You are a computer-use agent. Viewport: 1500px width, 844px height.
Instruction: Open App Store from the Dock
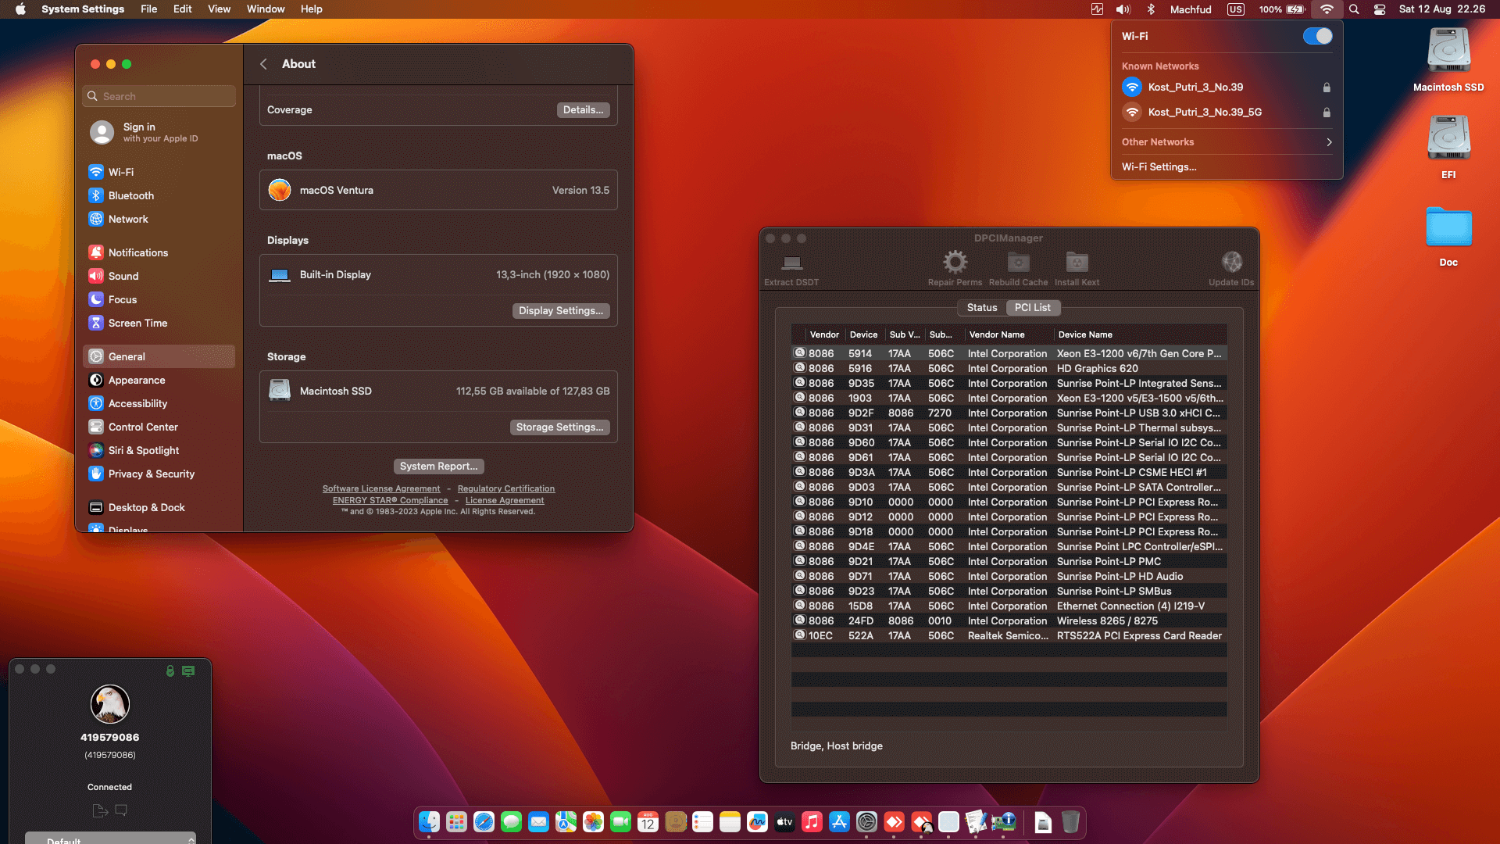(839, 822)
